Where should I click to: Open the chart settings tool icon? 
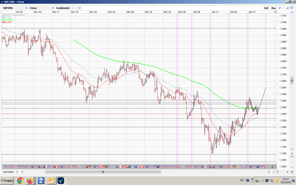pyautogui.click(x=287, y=8)
